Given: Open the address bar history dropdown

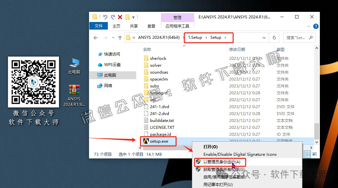Looking at the screenshot, I should (x=264, y=38).
